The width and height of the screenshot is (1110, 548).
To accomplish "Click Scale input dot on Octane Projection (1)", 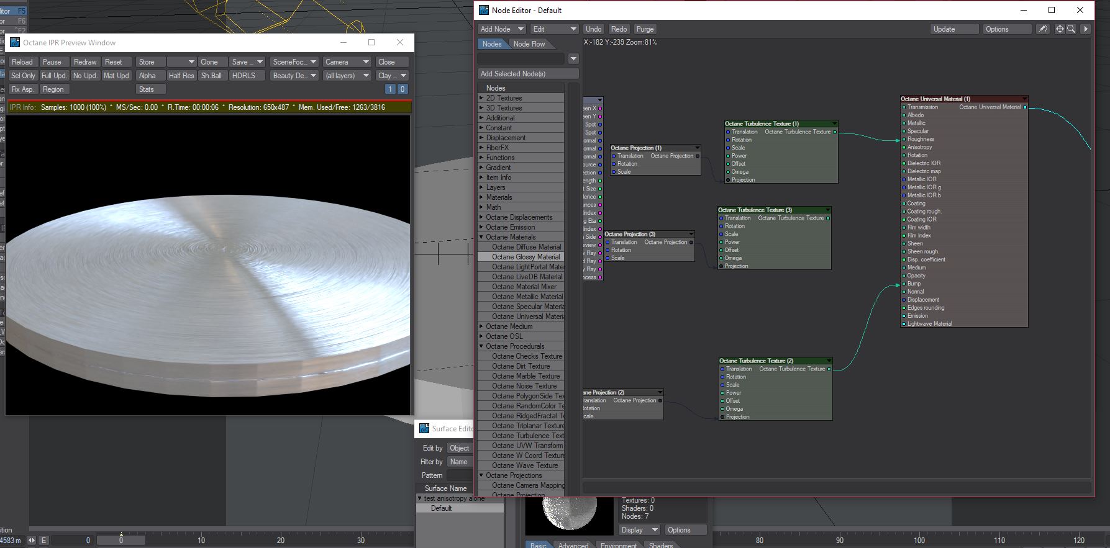I will (x=614, y=172).
